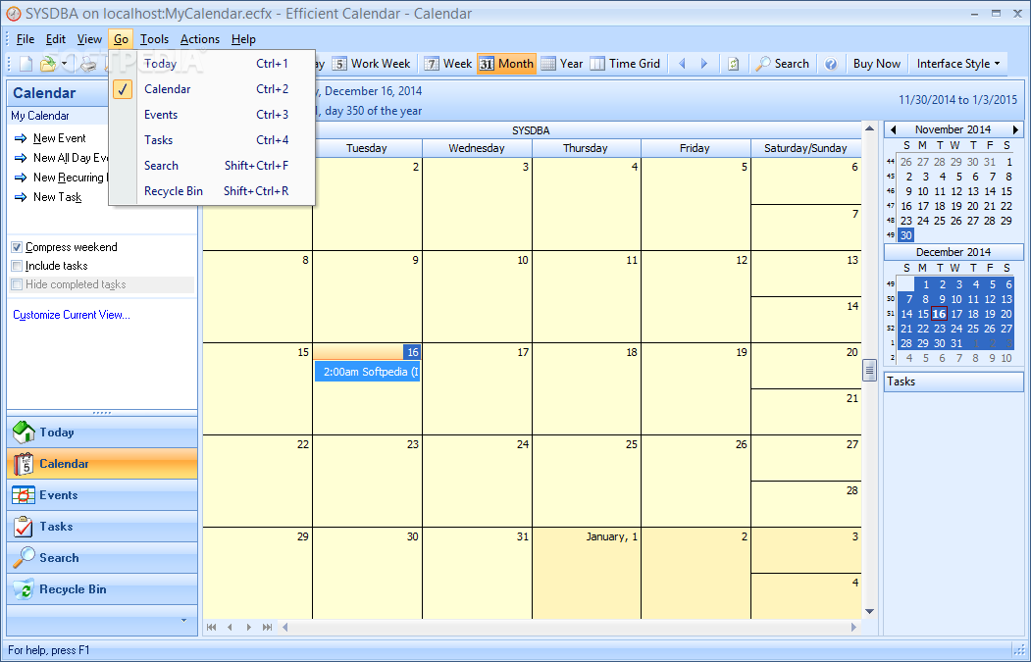Viewport: 1031px width, 662px height.
Task: Toggle the Compress weekend checkbox
Action: click(x=17, y=248)
